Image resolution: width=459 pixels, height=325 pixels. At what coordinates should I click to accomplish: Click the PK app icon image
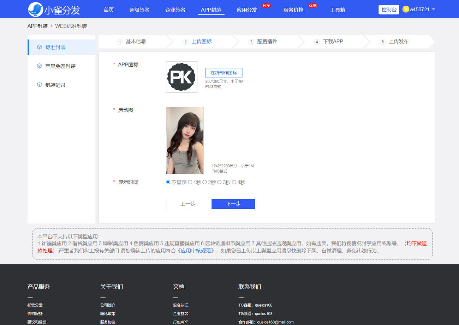click(181, 77)
